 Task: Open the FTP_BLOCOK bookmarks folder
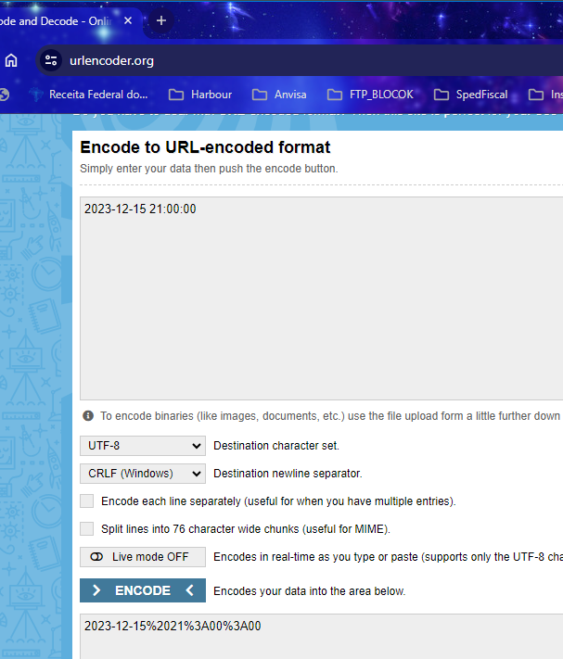370,95
